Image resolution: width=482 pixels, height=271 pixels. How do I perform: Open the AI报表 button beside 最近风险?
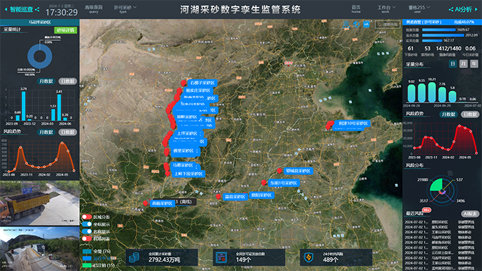tap(470, 213)
